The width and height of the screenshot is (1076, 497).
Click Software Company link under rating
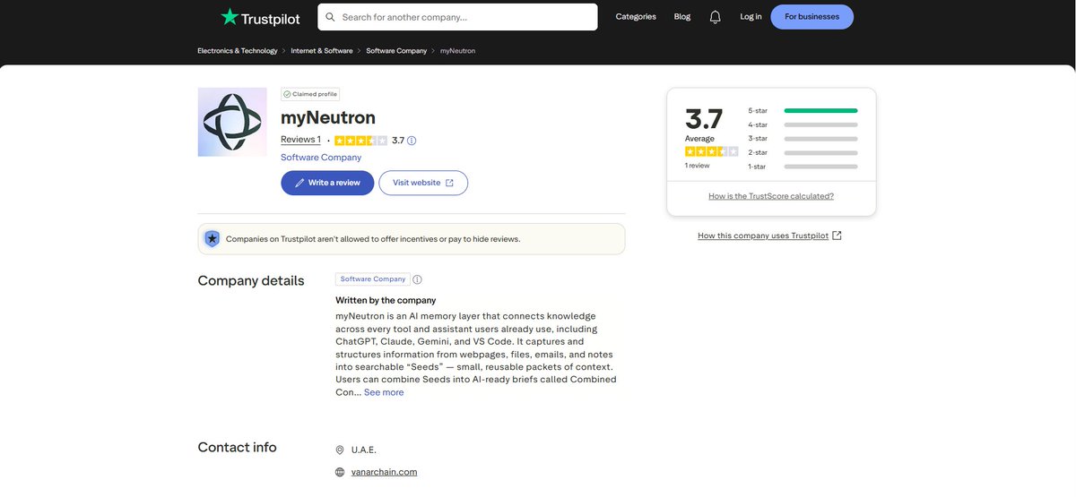pyautogui.click(x=321, y=158)
